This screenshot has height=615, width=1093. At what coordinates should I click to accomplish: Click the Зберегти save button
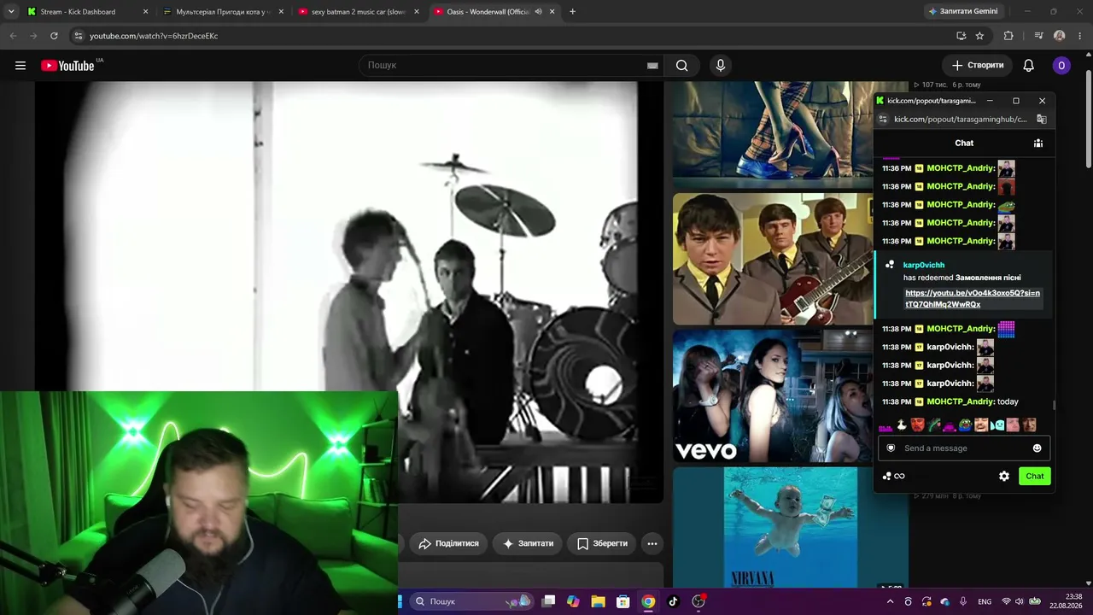602,543
